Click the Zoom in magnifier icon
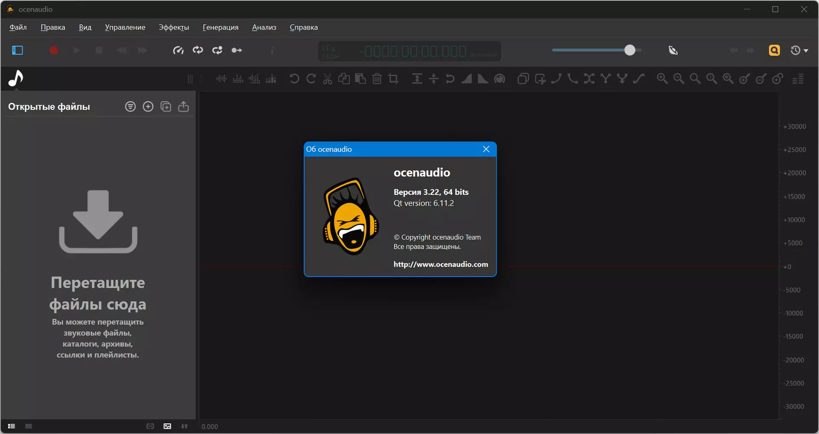The height and width of the screenshot is (434, 819). [662, 79]
